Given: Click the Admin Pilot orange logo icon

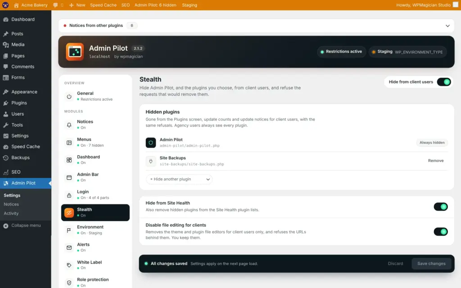Looking at the screenshot, I should click(x=75, y=52).
